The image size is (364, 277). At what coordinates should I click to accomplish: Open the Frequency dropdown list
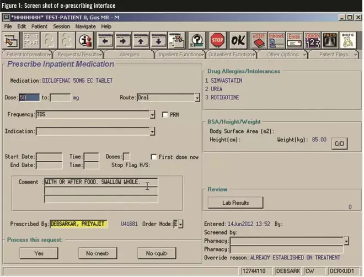[x=152, y=115]
